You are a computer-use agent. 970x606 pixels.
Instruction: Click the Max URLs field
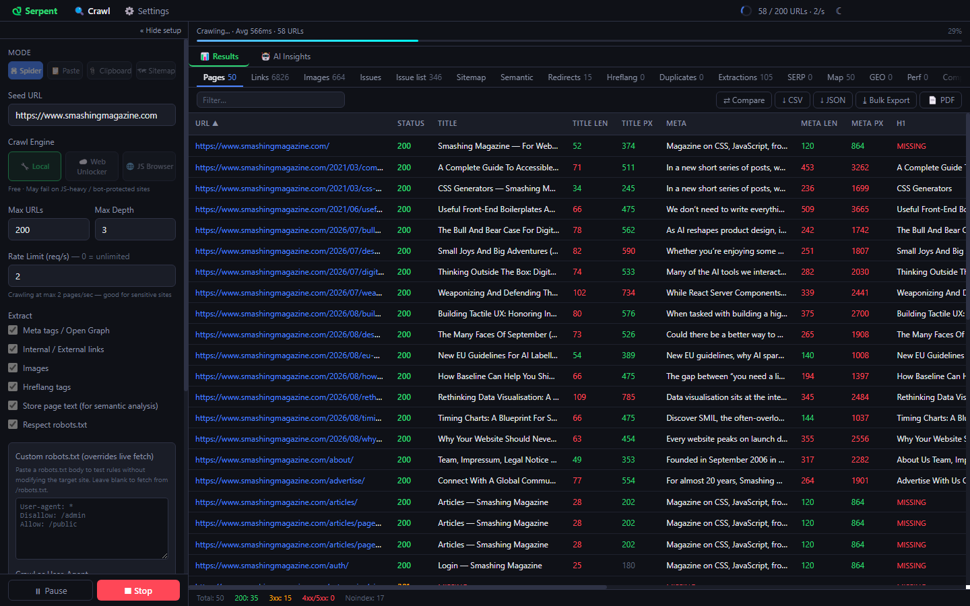[x=48, y=230]
